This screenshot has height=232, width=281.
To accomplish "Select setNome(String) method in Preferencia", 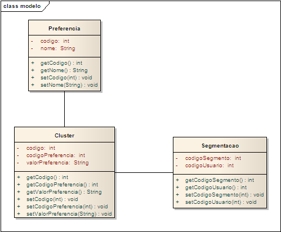I will tap(69, 85).
